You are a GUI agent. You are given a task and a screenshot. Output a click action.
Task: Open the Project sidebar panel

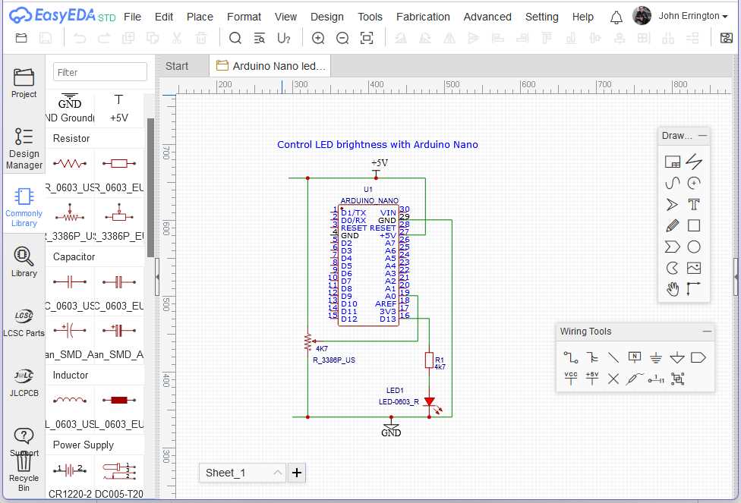[24, 83]
